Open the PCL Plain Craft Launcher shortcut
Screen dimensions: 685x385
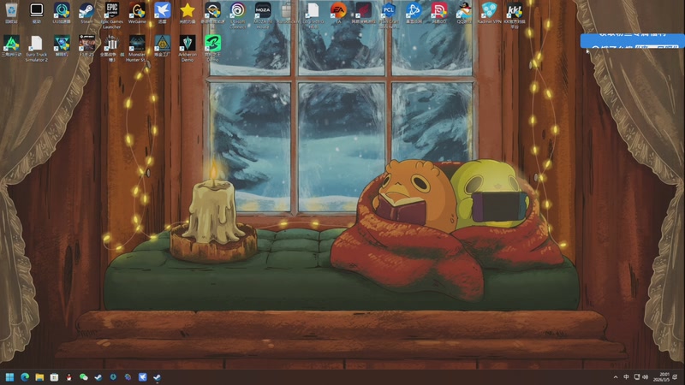[389, 15]
